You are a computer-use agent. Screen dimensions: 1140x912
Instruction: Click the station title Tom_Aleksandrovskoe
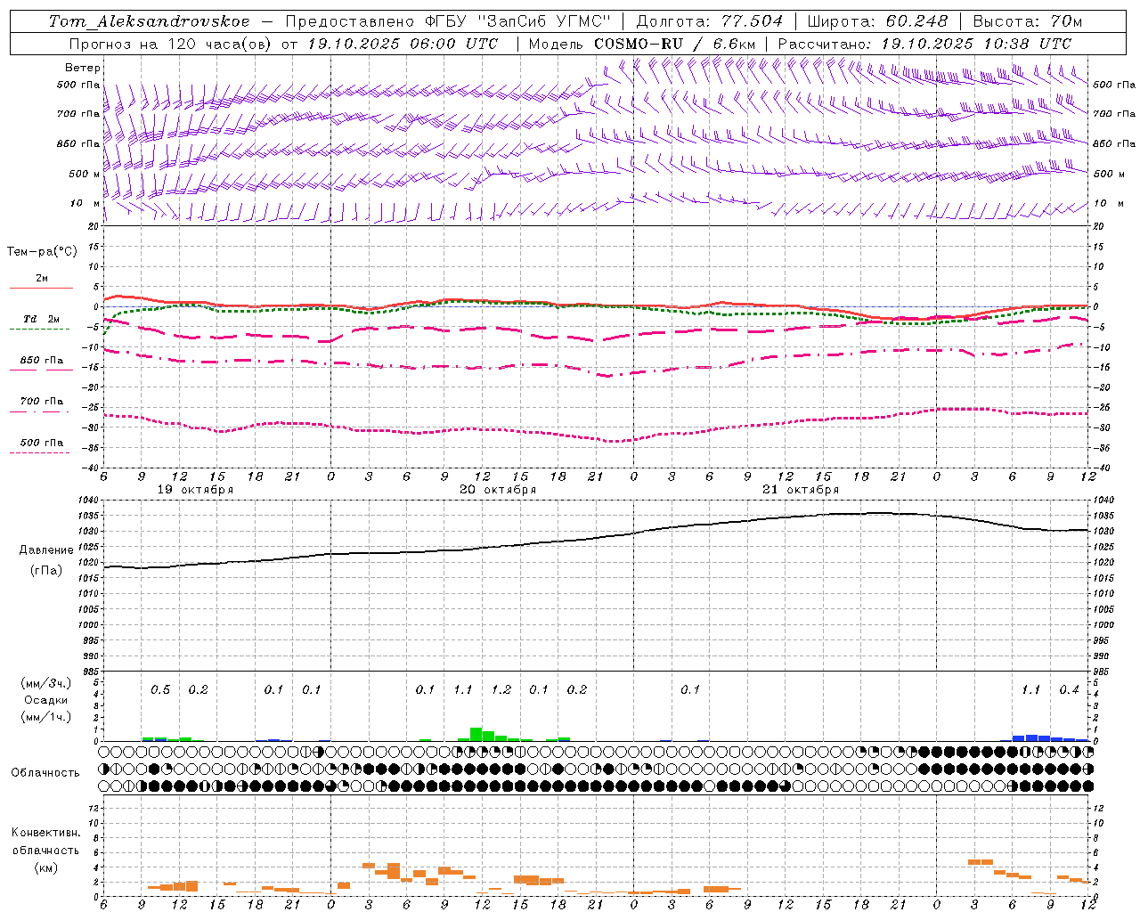pos(150,21)
